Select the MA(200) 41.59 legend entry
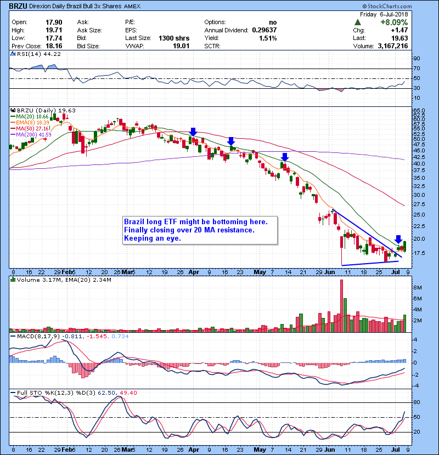This screenshot has height=455, width=439. tap(31, 135)
